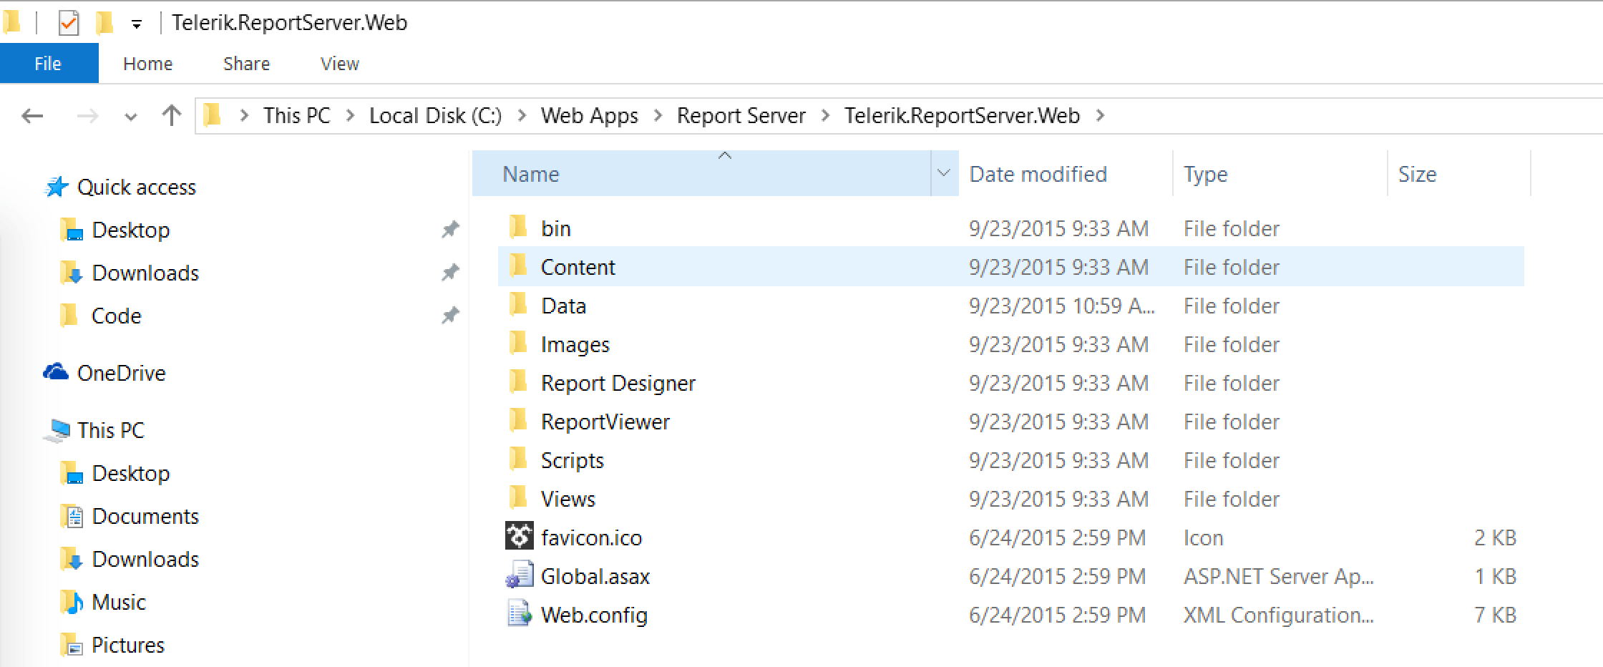Click the folder icon in address bar

pos(213,115)
